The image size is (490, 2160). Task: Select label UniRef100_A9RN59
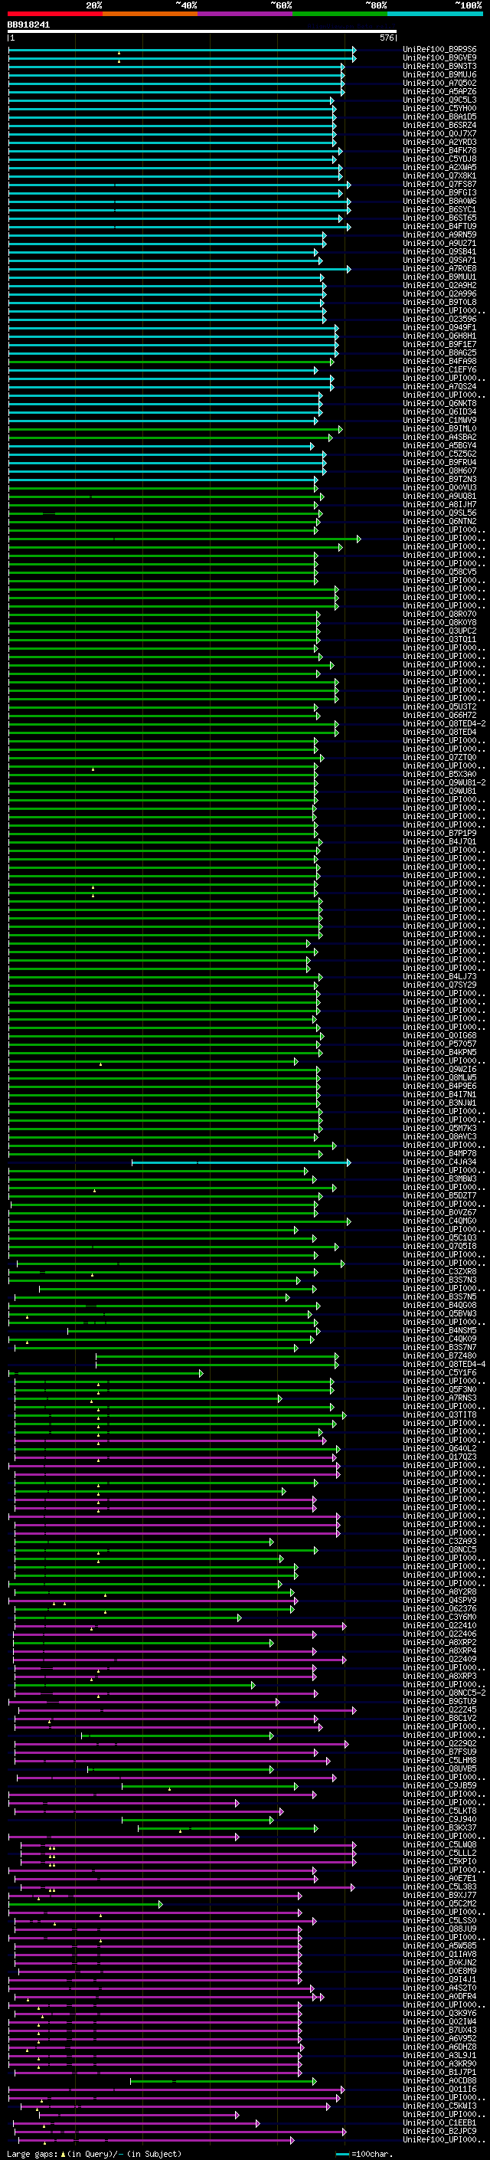point(439,234)
